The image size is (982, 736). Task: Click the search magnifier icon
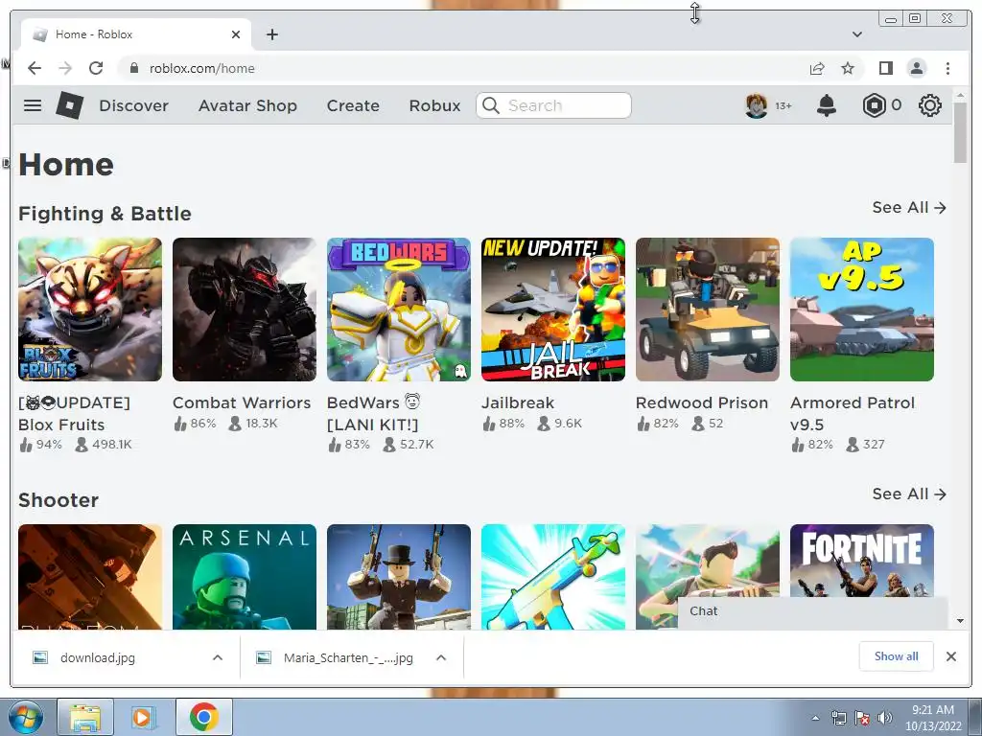491,105
